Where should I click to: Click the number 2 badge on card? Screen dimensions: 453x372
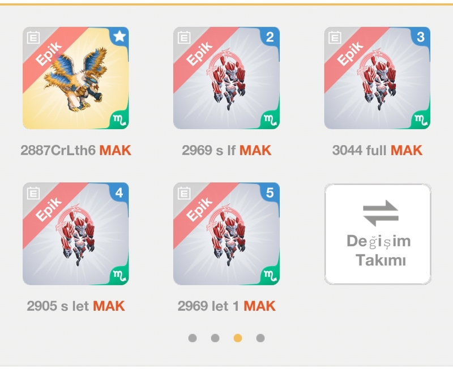[x=270, y=37]
